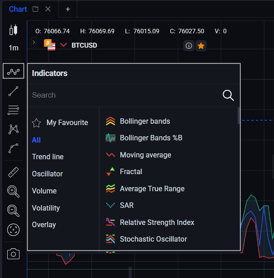Click the star icon beside My Favourite

36,123
